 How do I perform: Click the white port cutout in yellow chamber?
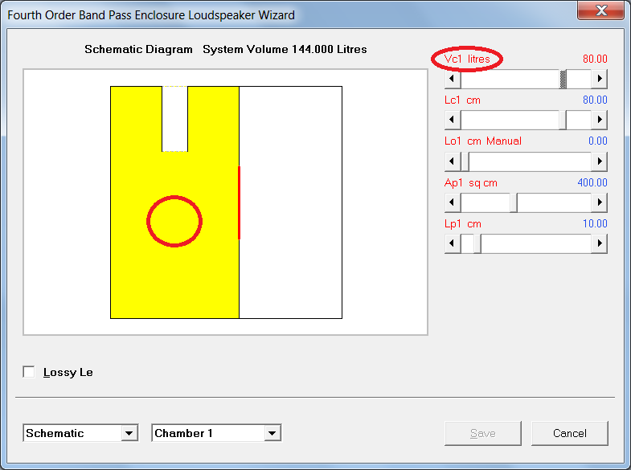[174, 119]
